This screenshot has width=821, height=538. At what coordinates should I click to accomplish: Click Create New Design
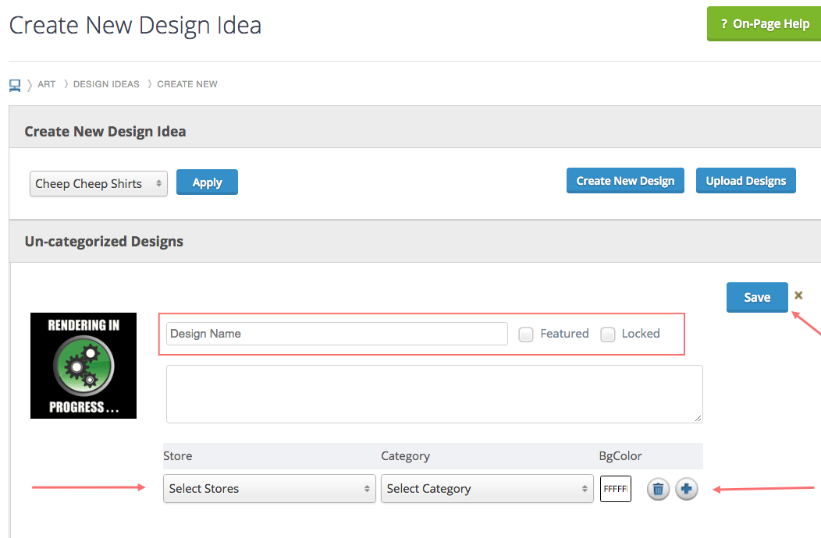[x=625, y=180]
